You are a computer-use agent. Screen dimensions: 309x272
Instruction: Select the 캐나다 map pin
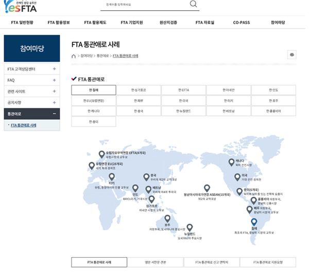[x=232, y=162]
